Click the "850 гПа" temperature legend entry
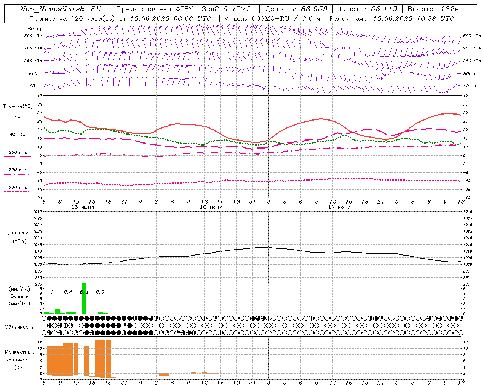Image resolution: width=483 pixels, height=386 pixels. point(17,153)
